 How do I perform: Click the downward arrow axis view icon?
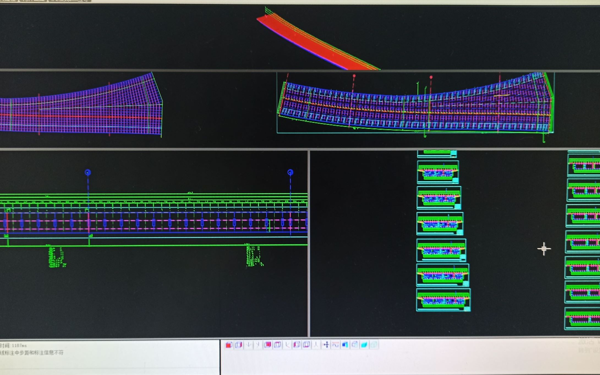click(248, 345)
